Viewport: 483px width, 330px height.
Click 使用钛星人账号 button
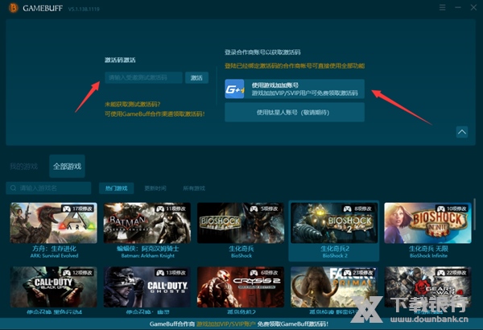click(295, 113)
